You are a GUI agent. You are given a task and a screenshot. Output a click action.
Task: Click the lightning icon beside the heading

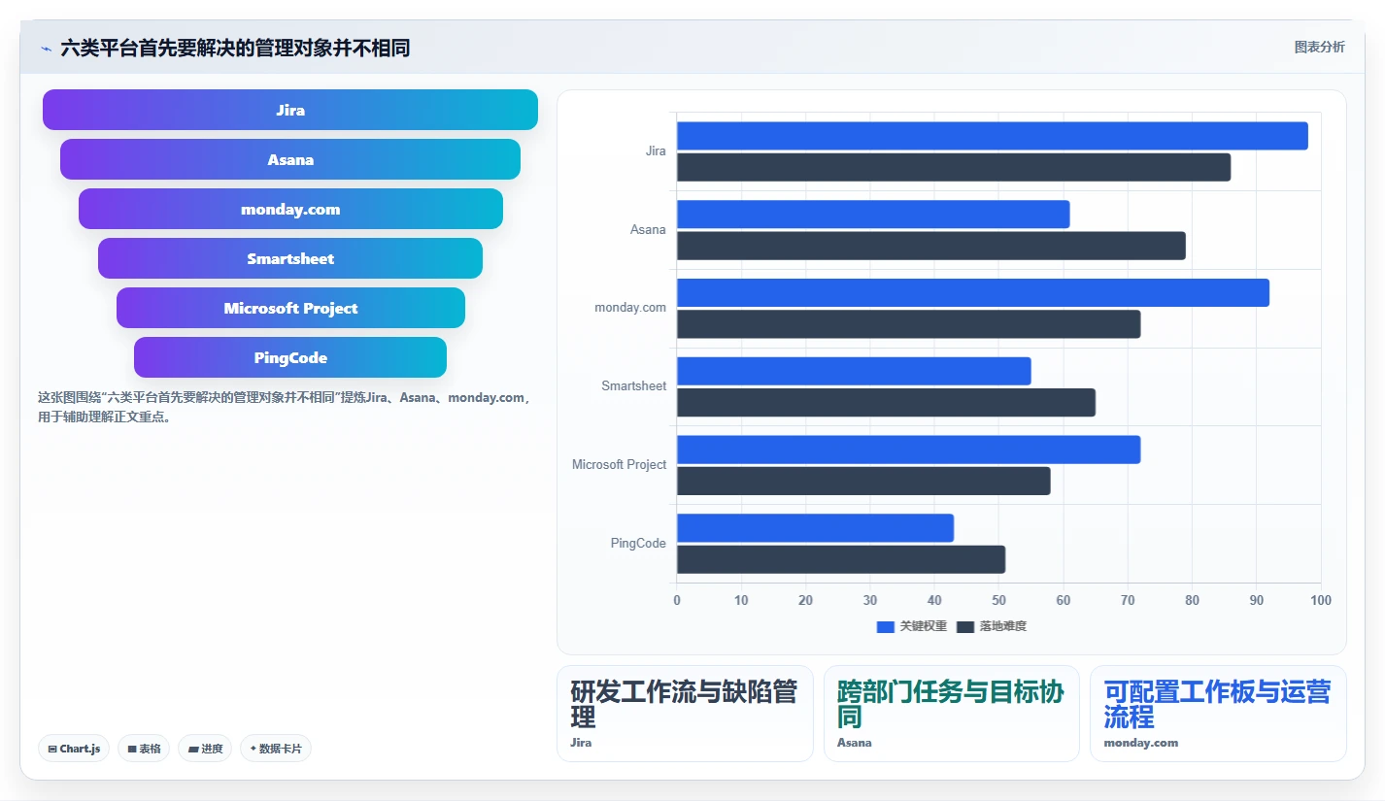coord(46,48)
